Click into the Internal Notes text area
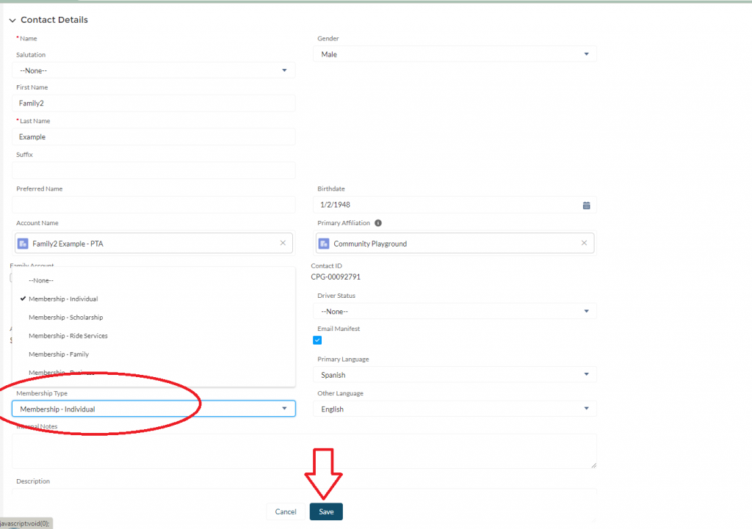The width and height of the screenshot is (752, 529). (x=304, y=450)
